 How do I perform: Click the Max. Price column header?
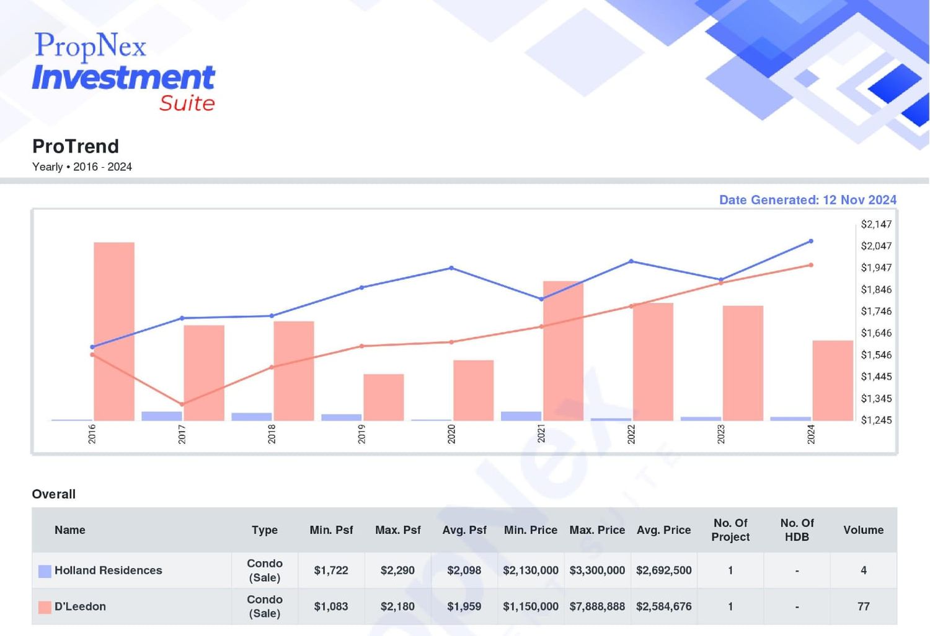click(x=597, y=530)
